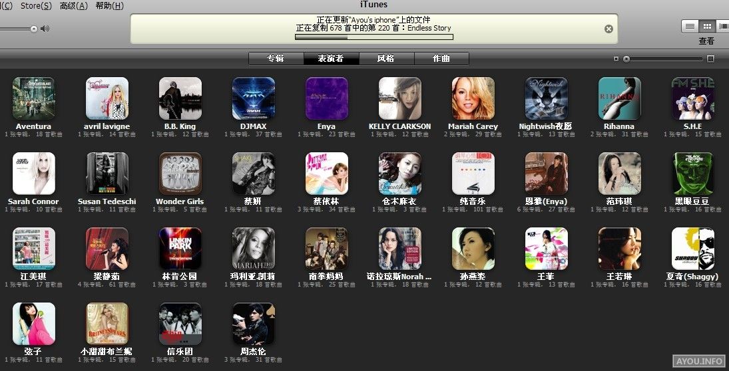Open the B.B. King artist cover
This screenshot has height=371, width=729.
tap(180, 98)
